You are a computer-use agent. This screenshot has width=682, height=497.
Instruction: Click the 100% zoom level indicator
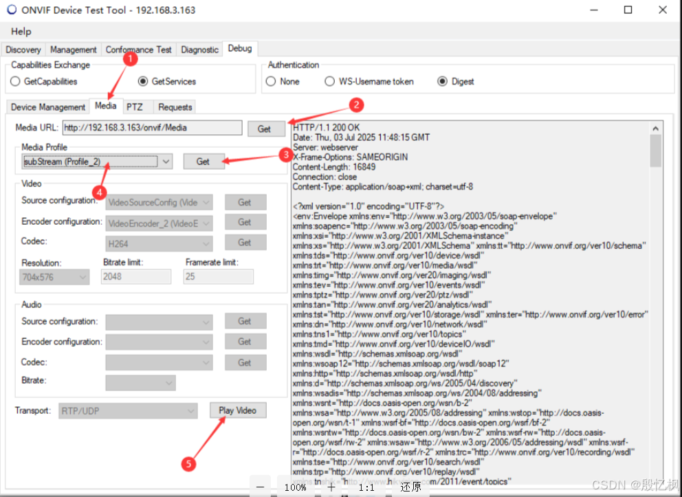(x=296, y=487)
